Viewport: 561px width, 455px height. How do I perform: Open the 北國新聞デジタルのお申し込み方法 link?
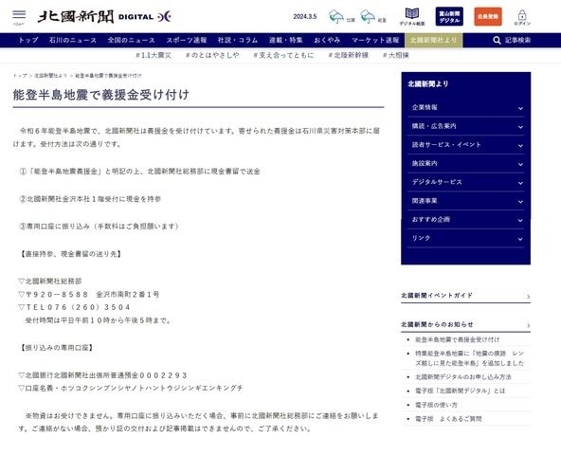[x=463, y=377]
